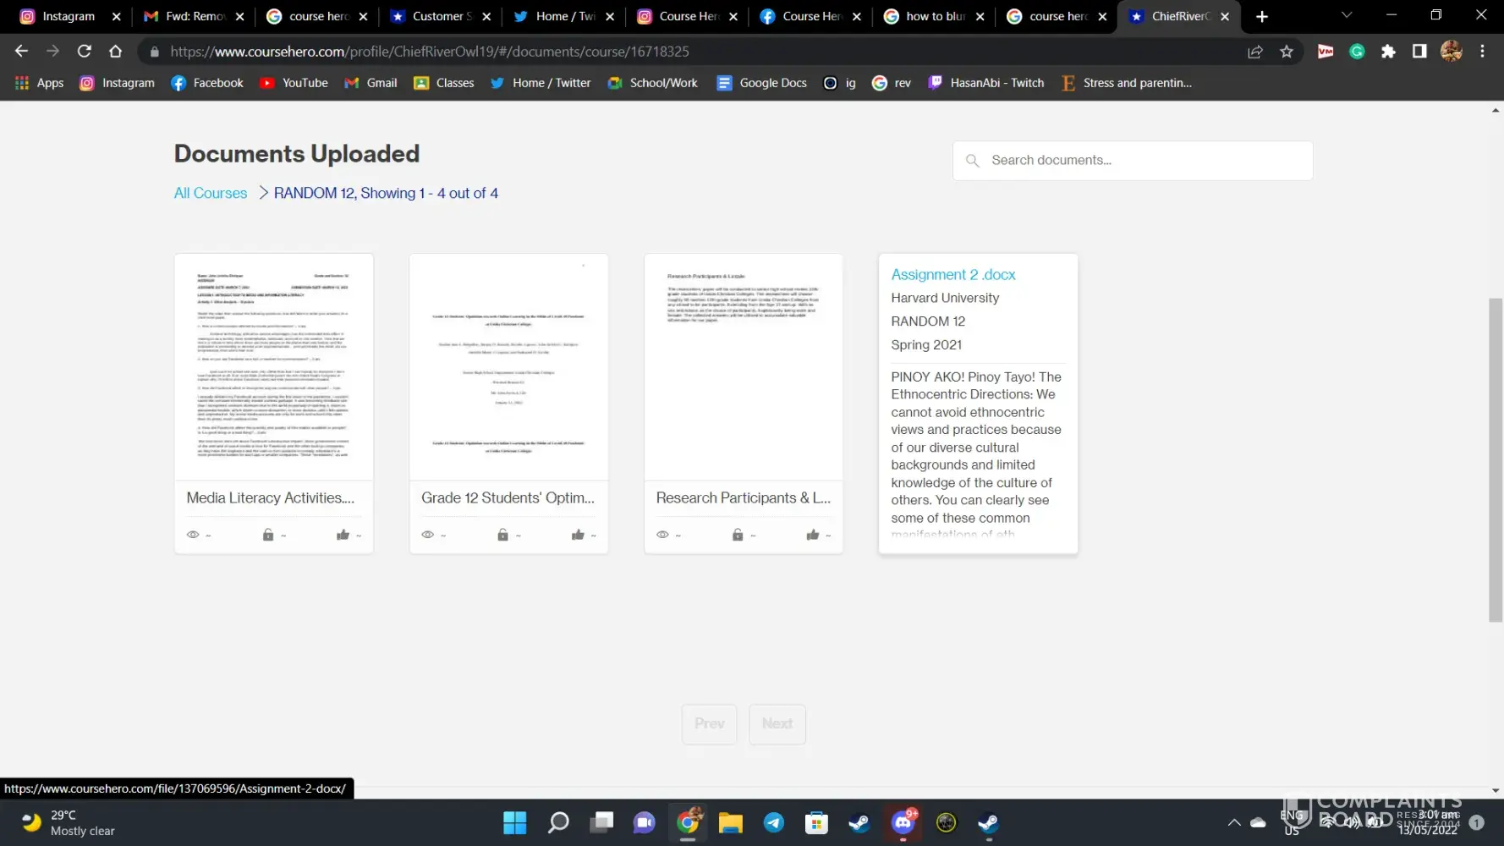This screenshot has height=846, width=1504.
Task: Open the weather widget showing 29°C
Action: 68,822
